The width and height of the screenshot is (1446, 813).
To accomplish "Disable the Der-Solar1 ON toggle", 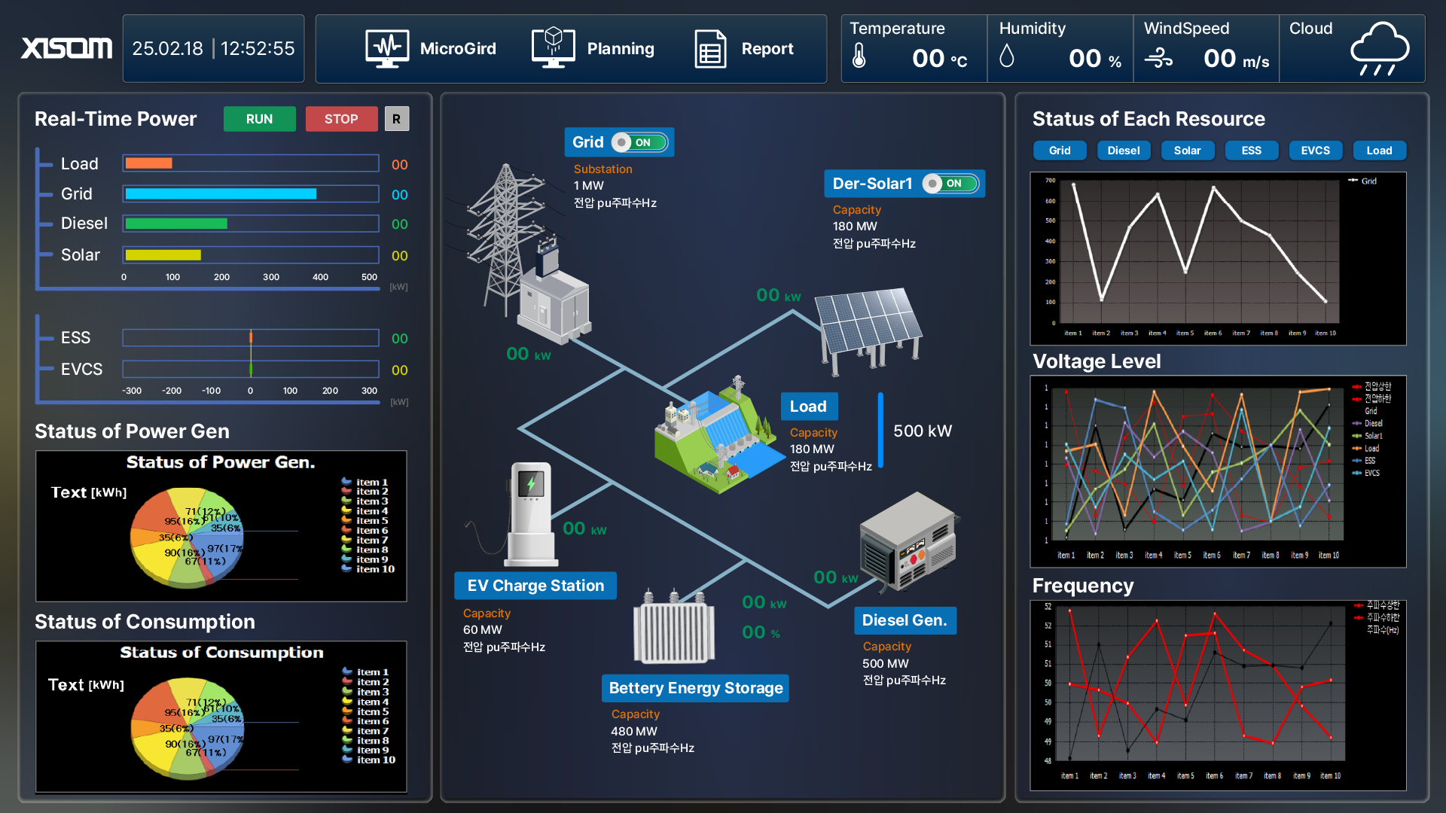I will pos(949,183).
